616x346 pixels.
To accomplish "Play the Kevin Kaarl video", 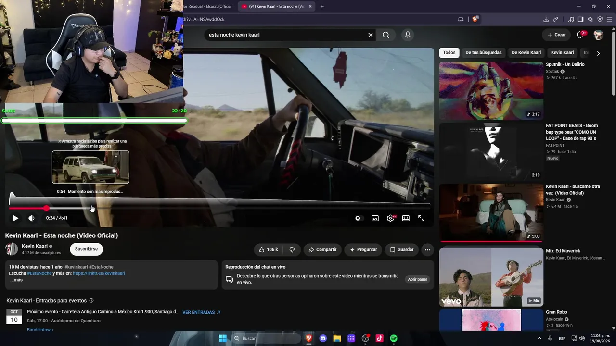I will click(15, 218).
